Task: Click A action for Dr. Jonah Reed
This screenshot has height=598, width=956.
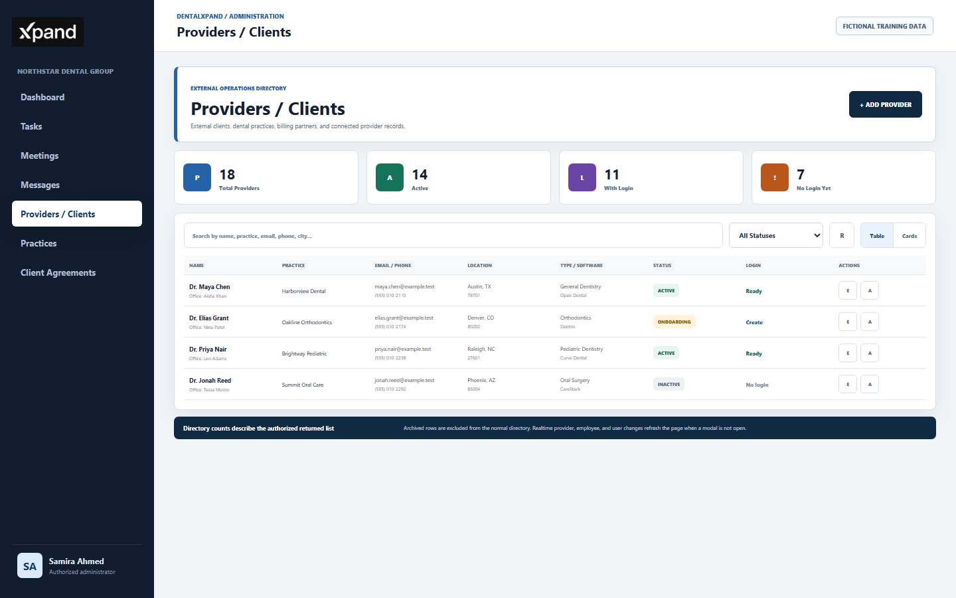Action: pos(870,384)
